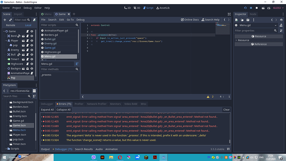
Task: Clear the errors list
Action: (226, 110)
